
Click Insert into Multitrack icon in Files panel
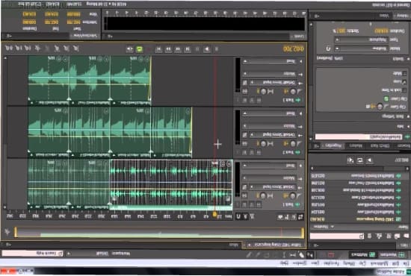(x=379, y=236)
